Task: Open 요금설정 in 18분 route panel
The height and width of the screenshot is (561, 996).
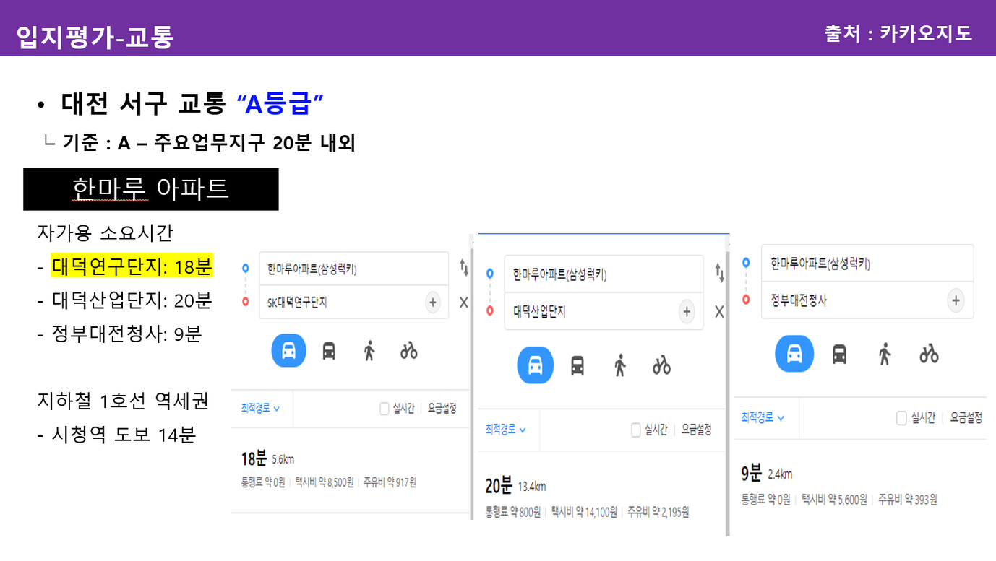Action: click(442, 409)
